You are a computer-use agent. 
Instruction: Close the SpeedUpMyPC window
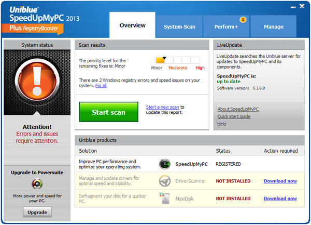pos(302,6)
